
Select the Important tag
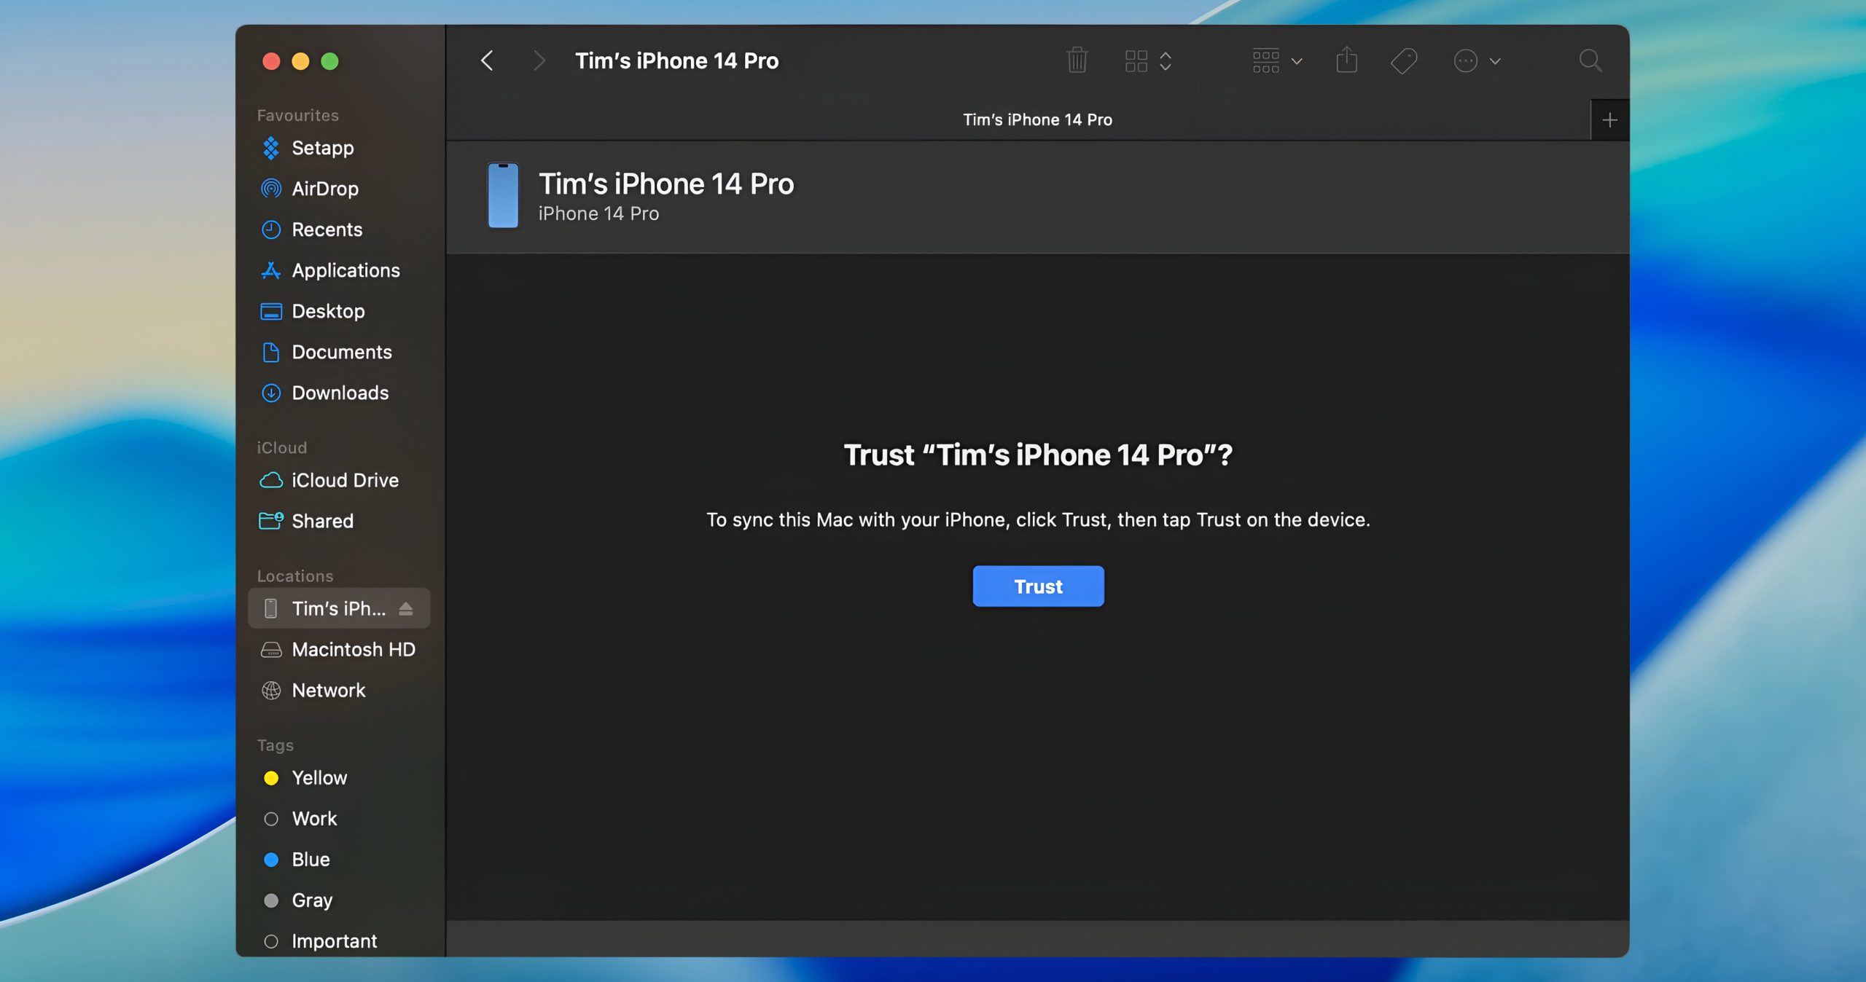click(x=339, y=940)
